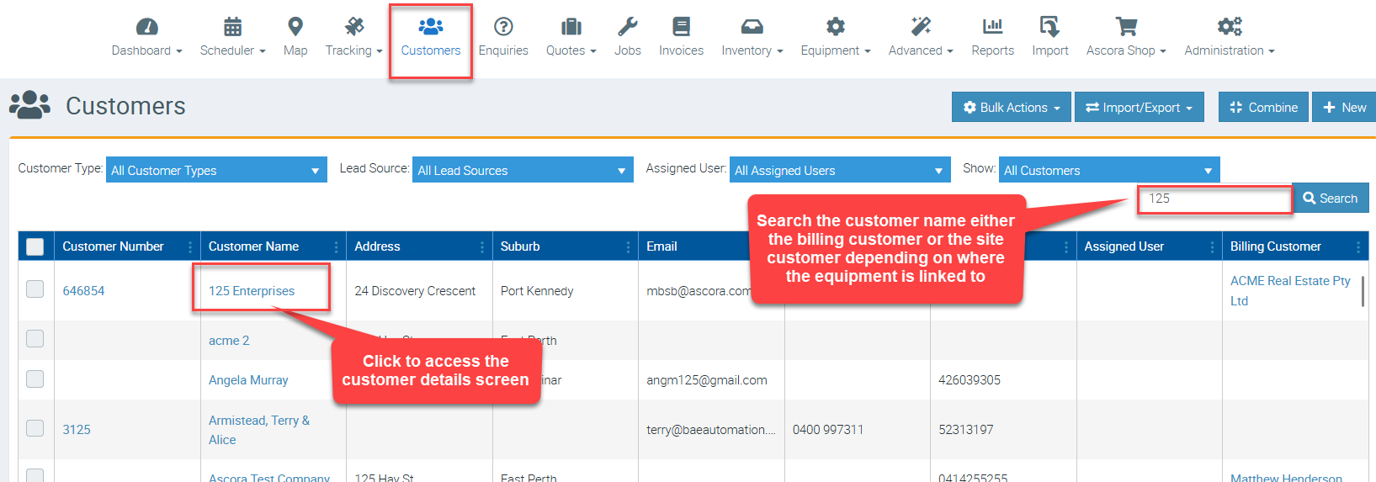Open Jobs wrench icon
This screenshot has width=1376, height=482.
coord(627,27)
